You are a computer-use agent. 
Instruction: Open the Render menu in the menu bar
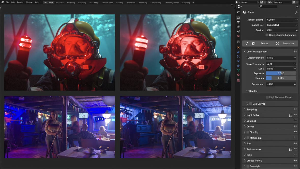pyautogui.click(x=20, y=2)
